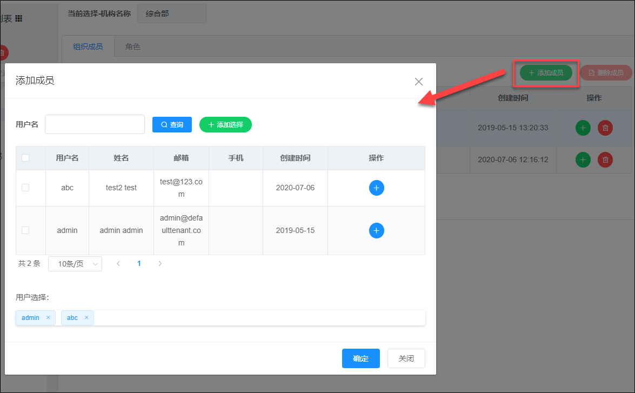Remove the admin tag from user selection
635x393 pixels.
(x=48, y=318)
